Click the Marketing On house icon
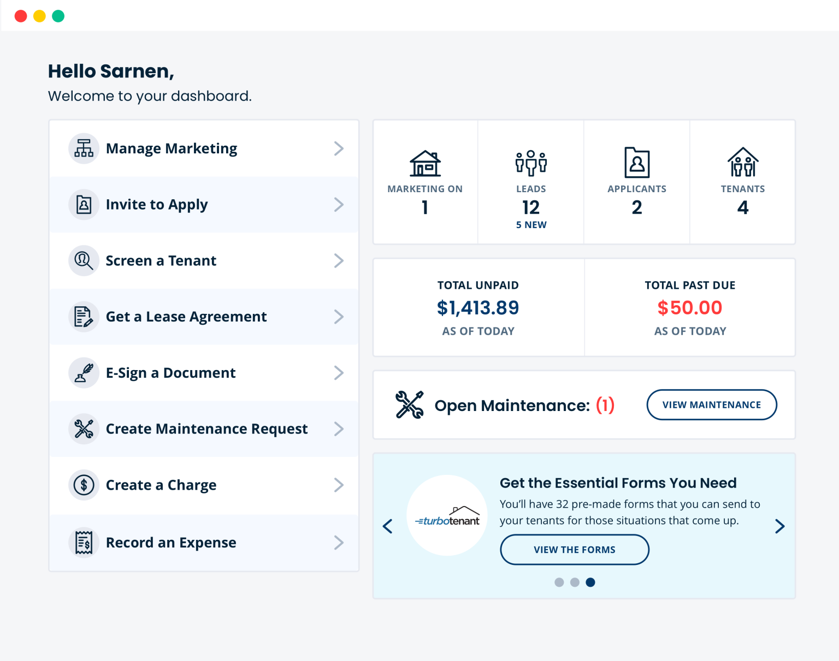Image resolution: width=839 pixels, height=661 pixels. 425,163
